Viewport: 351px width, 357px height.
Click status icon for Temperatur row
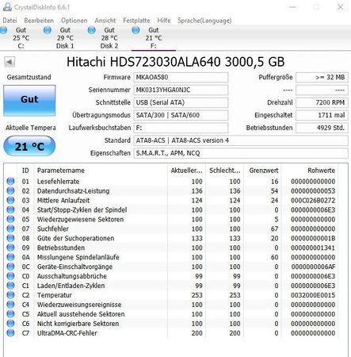click(10, 295)
